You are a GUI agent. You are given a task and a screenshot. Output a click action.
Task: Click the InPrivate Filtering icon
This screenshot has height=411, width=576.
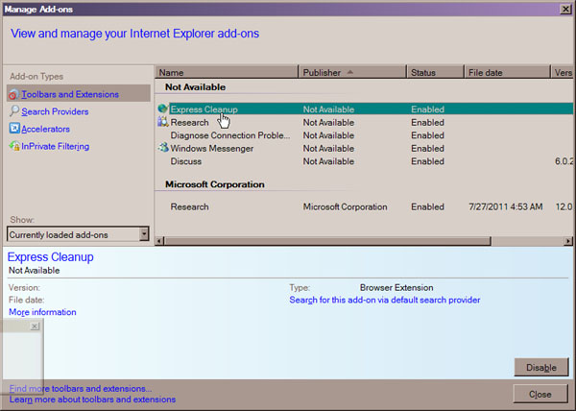(13, 146)
